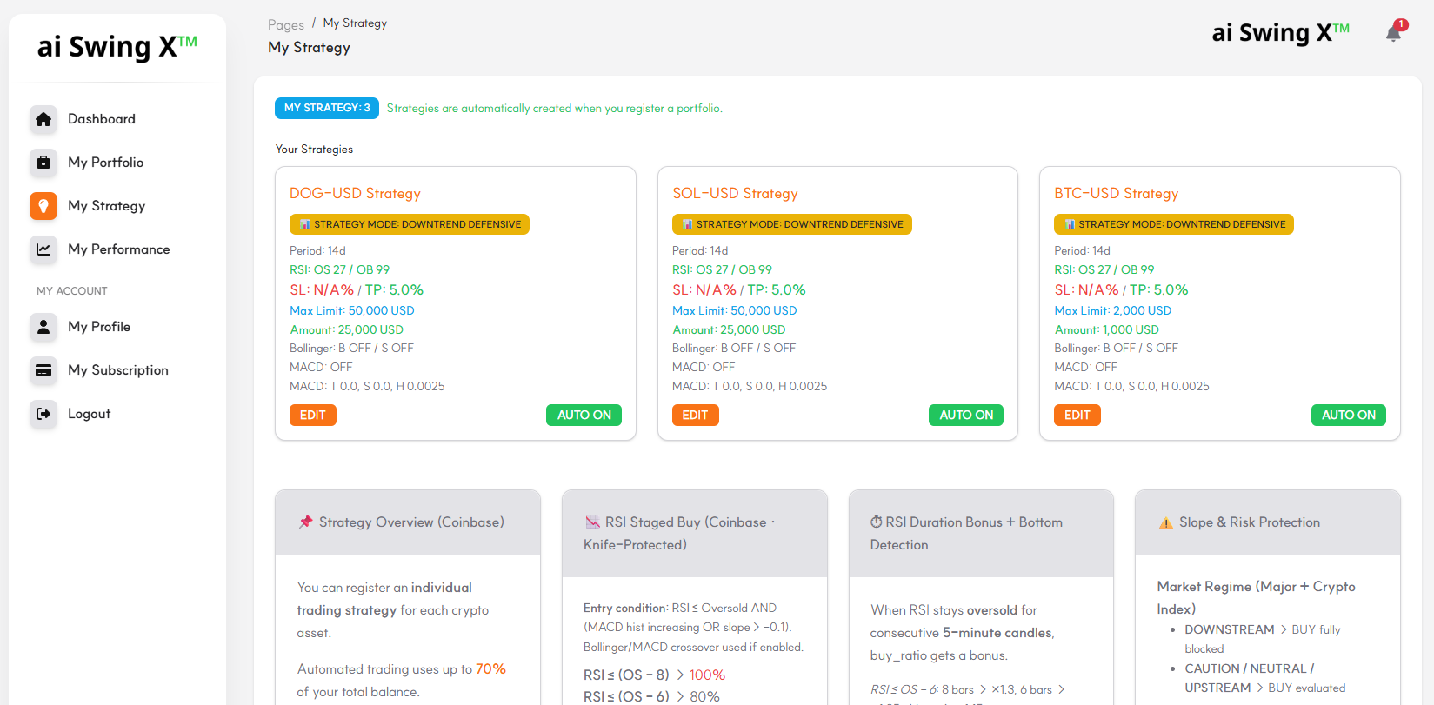Click the Logout arrow icon
The height and width of the screenshot is (705, 1434).
[x=43, y=414]
